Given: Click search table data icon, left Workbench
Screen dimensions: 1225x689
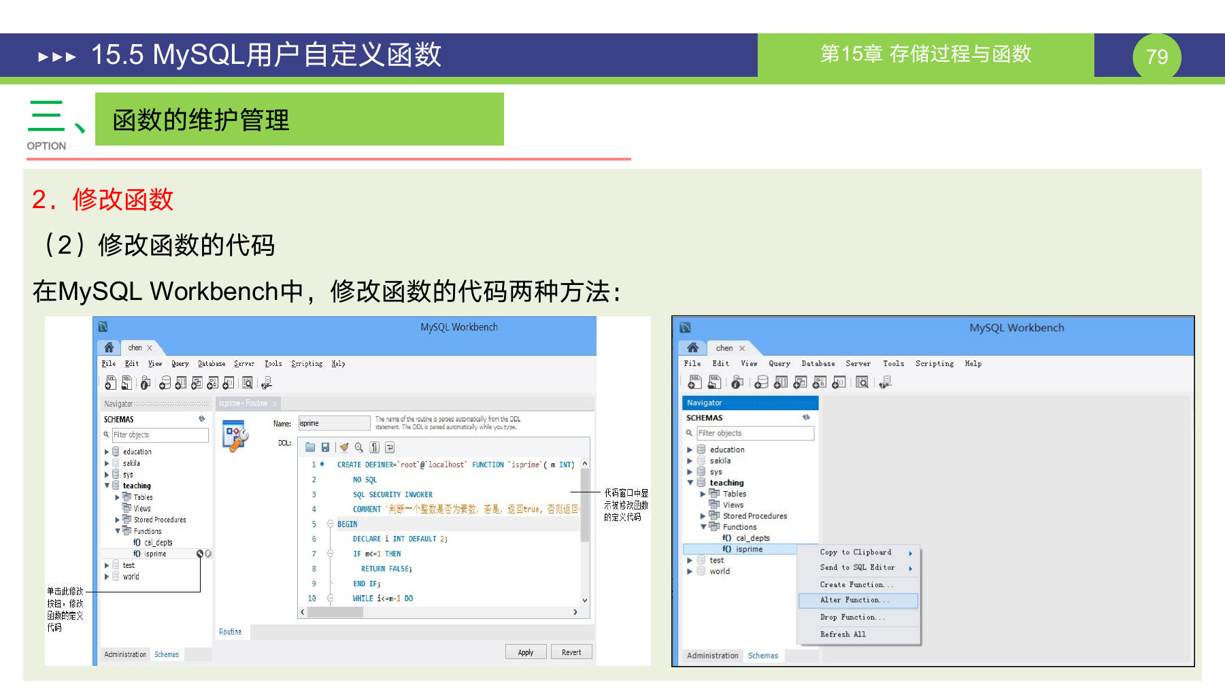Looking at the screenshot, I should pos(248,383).
